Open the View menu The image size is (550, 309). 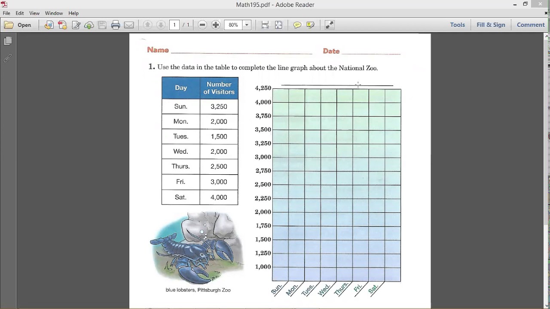[34, 13]
